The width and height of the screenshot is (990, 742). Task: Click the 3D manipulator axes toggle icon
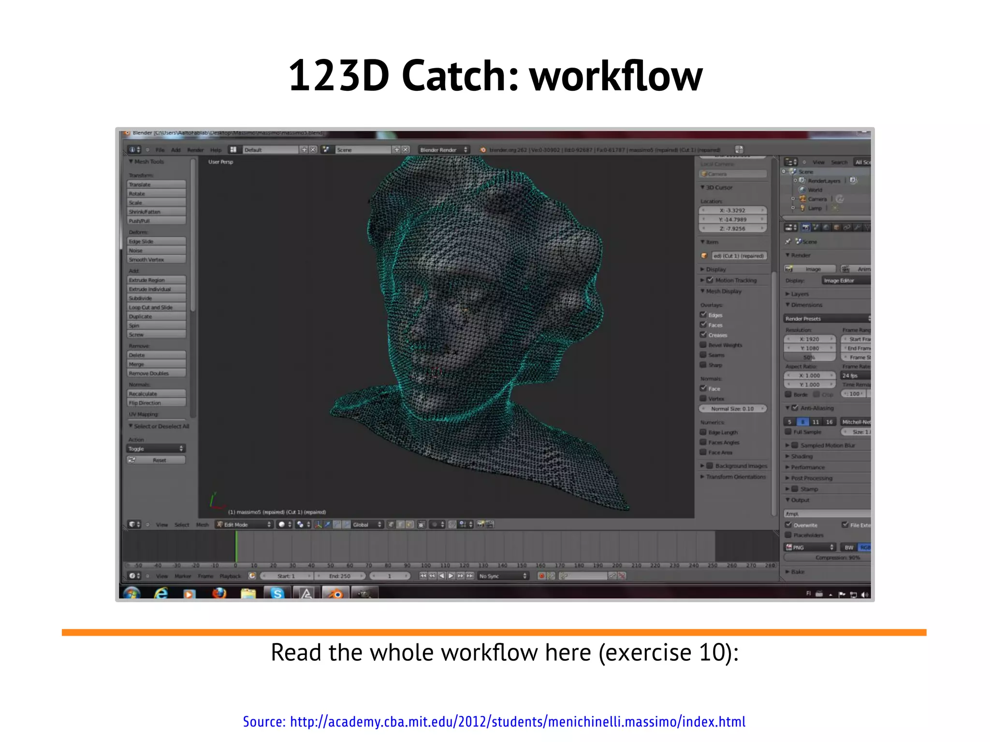pos(318,525)
